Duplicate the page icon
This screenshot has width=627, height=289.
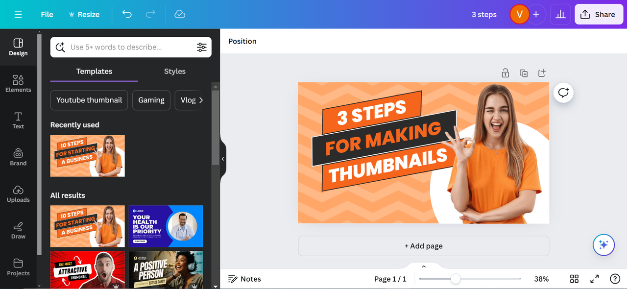click(x=524, y=73)
